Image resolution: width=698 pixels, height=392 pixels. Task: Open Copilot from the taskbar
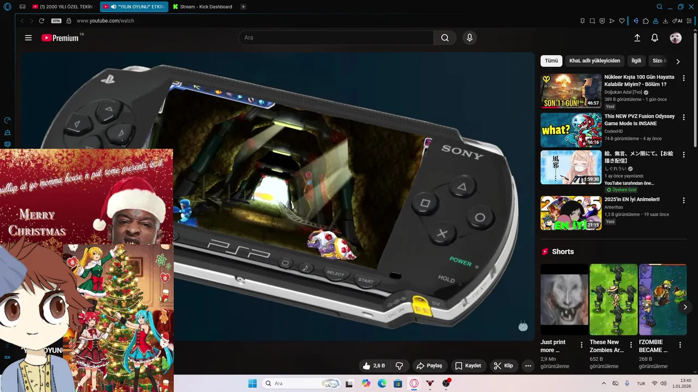(x=365, y=383)
